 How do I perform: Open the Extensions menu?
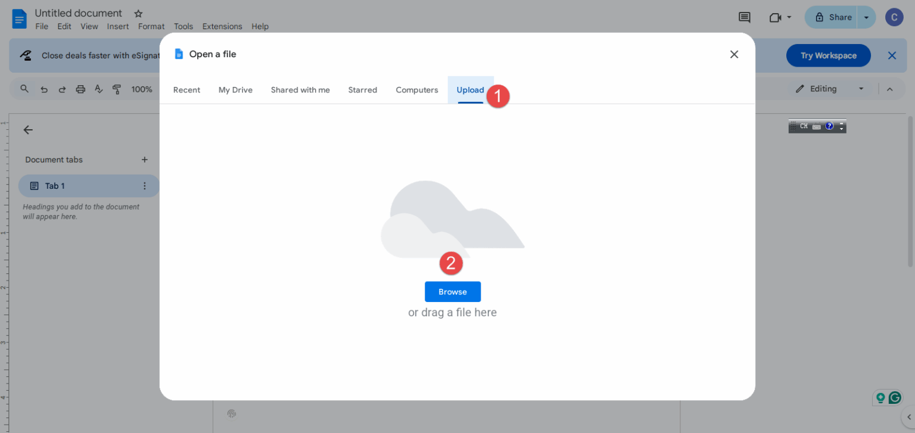pyautogui.click(x=222, y=26)
